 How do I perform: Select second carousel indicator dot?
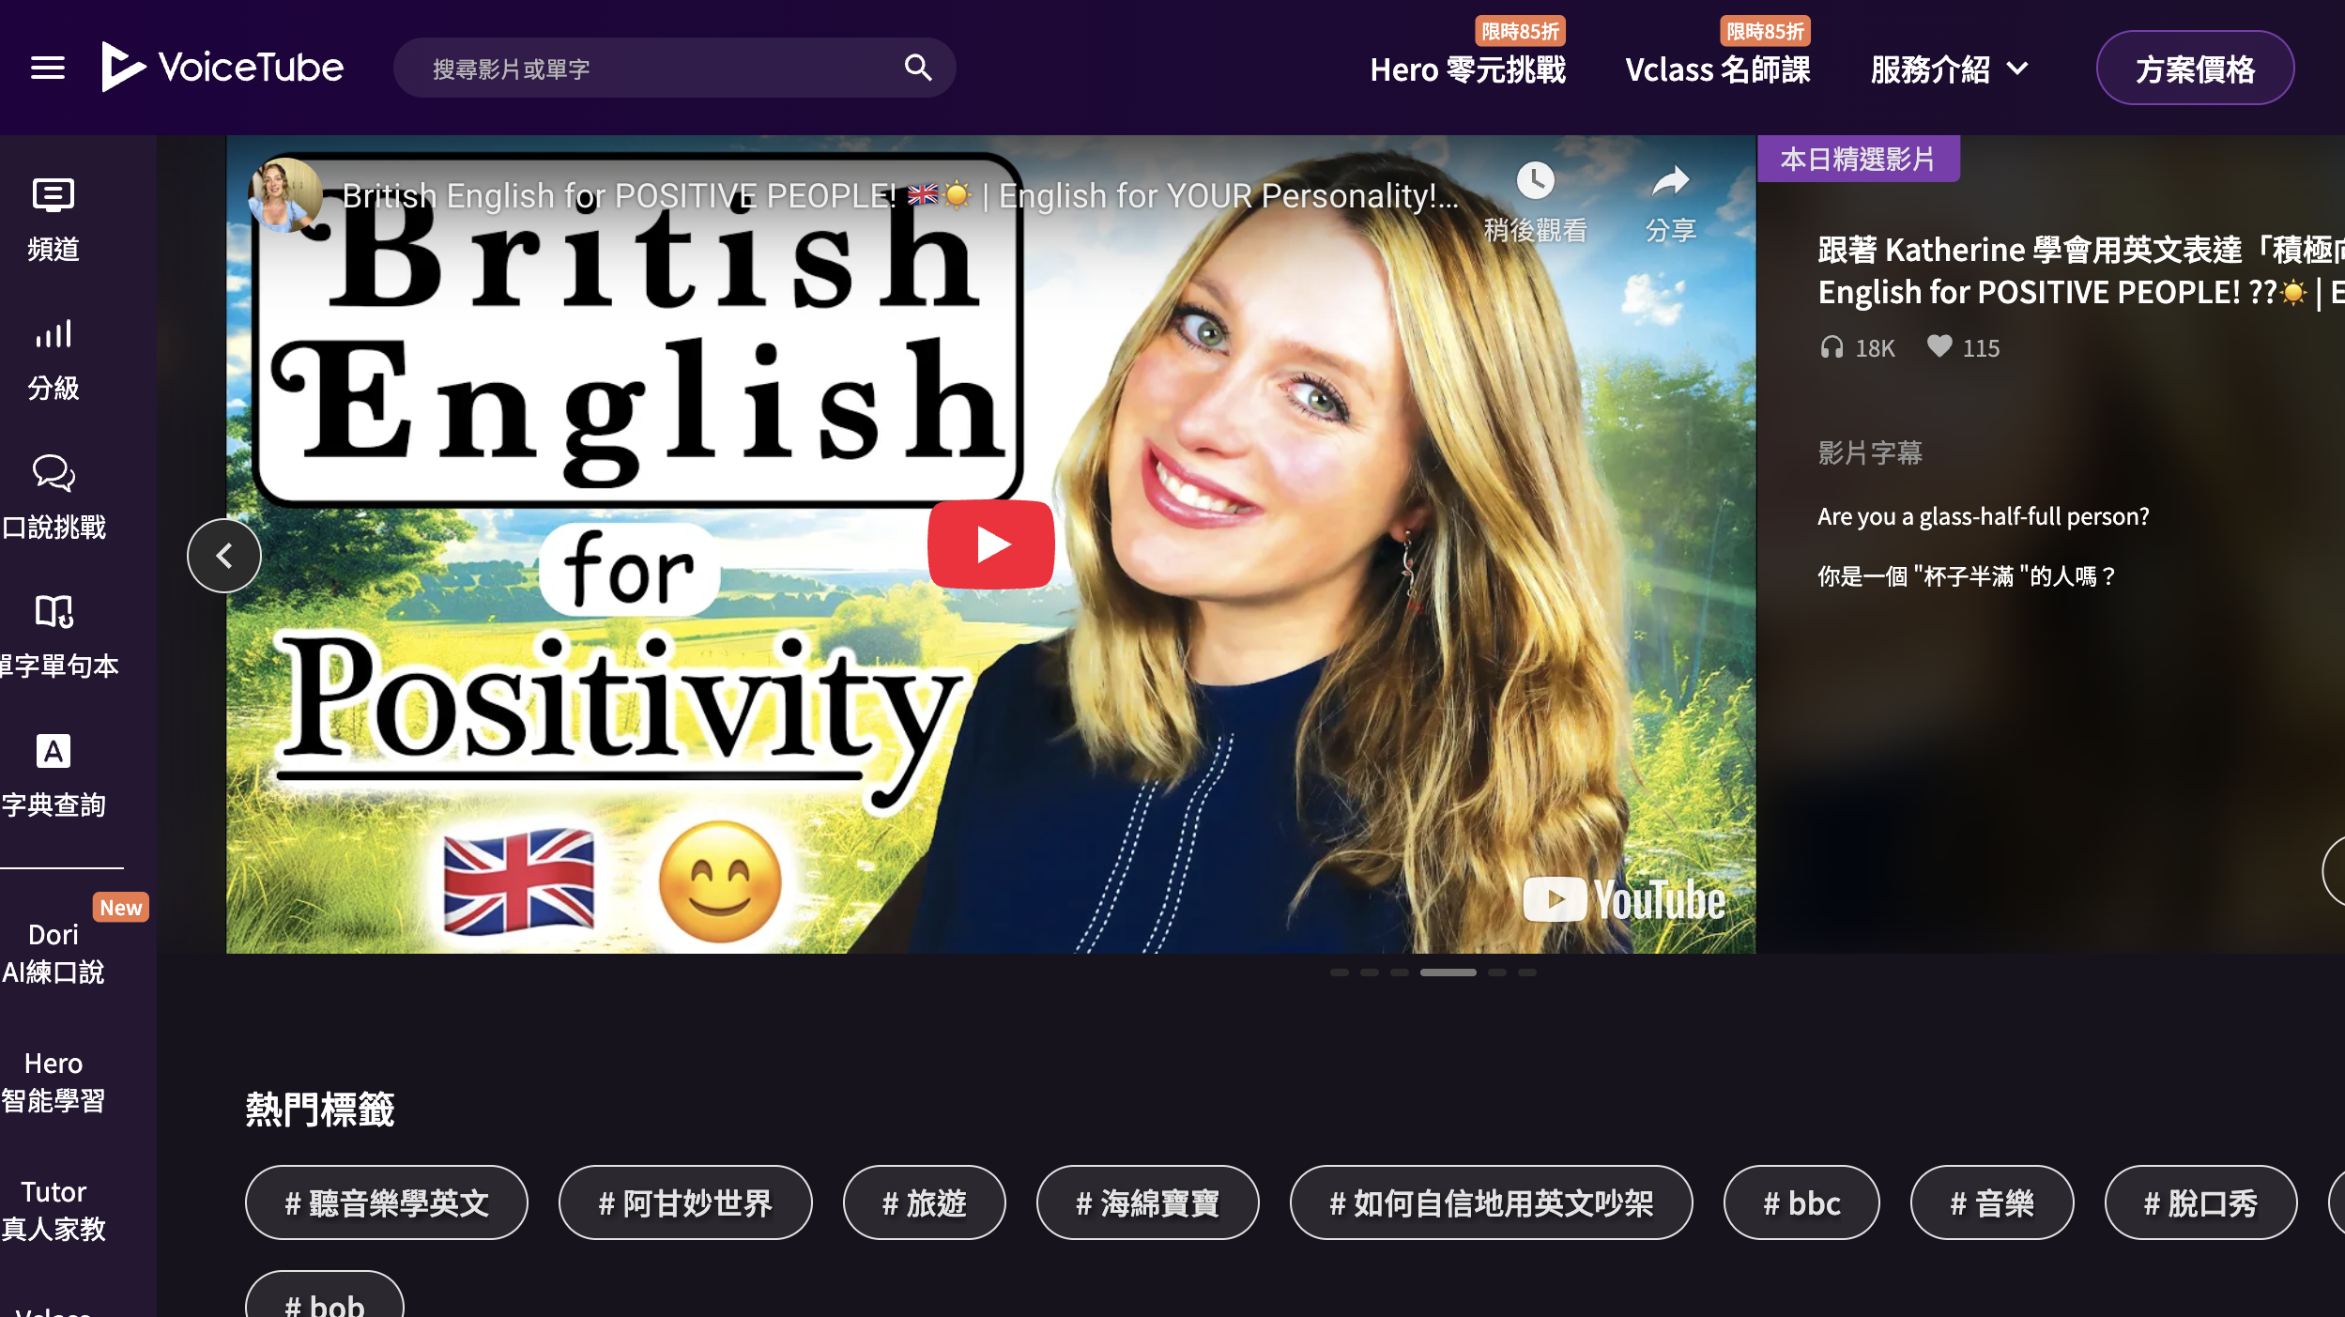1370,972
